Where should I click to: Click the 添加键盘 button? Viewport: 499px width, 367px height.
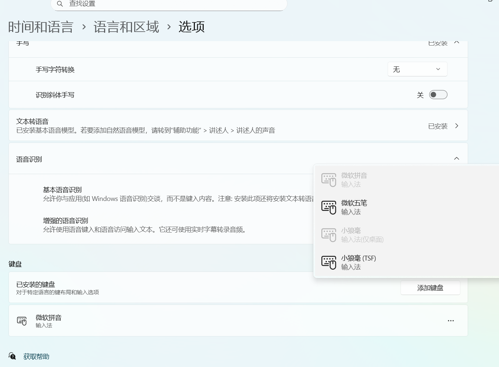click(x=430, y=288)
